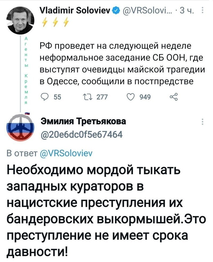Click the blue verified badge
213x262 pixels.
(x=116, y=11)
